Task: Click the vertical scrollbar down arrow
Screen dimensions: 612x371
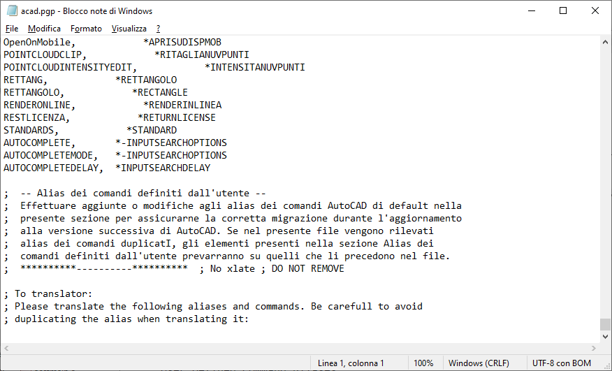Action: pyautogui.click(x=606, y=337)
